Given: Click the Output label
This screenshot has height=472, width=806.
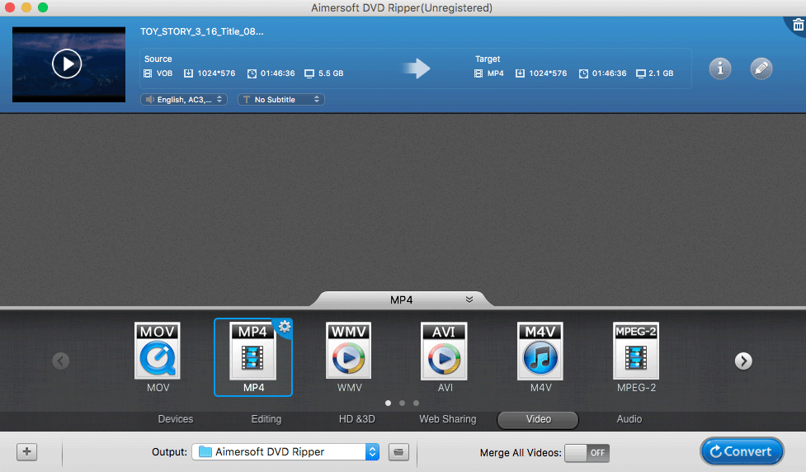Looking at the screenshot, I should (170, 452).
